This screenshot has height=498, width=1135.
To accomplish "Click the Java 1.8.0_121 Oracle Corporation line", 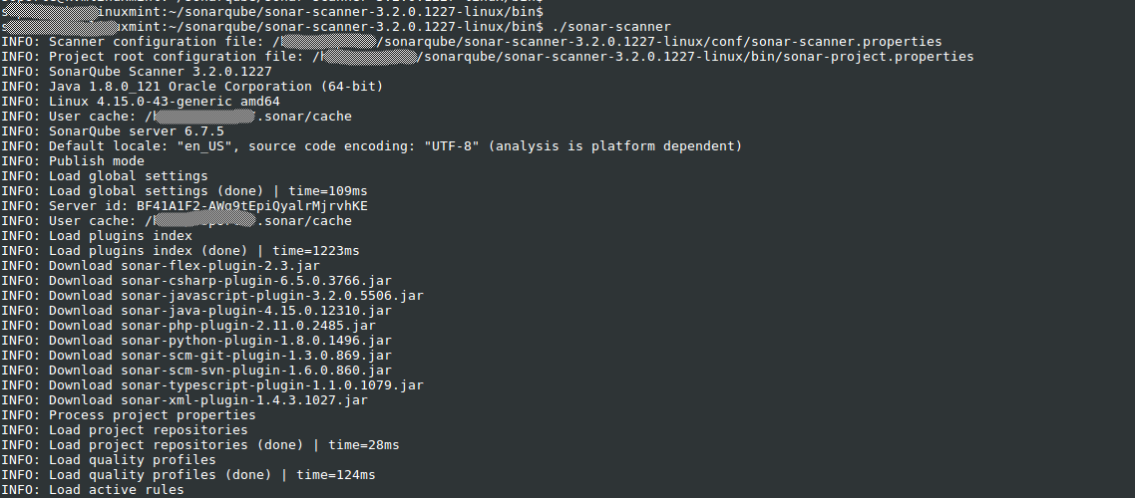I will coord(215,87).
